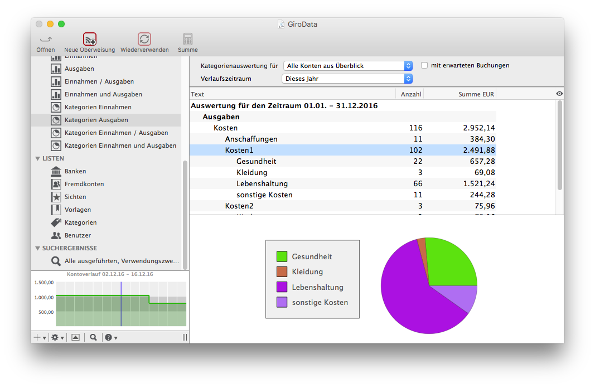Screen dimensions: 595x388
Task: Select the sonstige Kosten table row
Action: (343, 195)
